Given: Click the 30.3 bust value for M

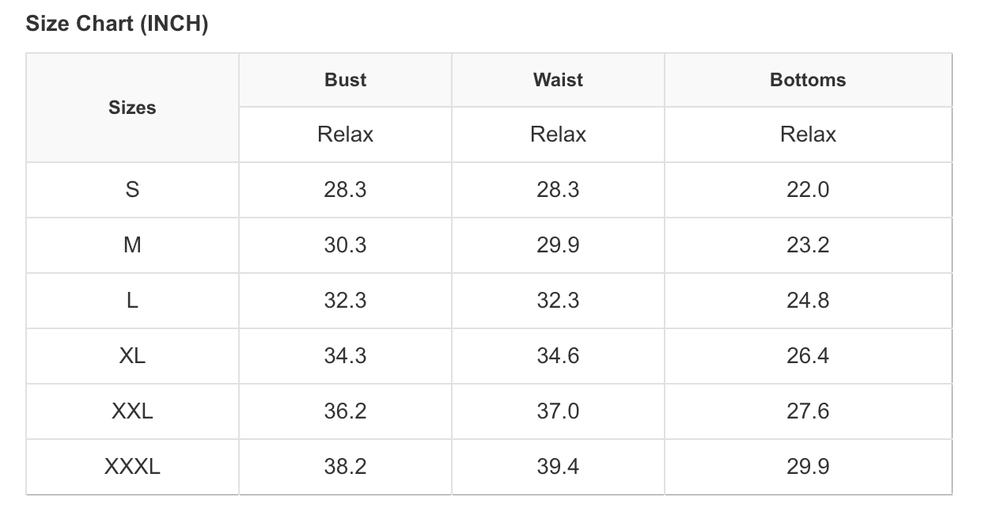Looking at the screenshot, I should click(345, 245).
